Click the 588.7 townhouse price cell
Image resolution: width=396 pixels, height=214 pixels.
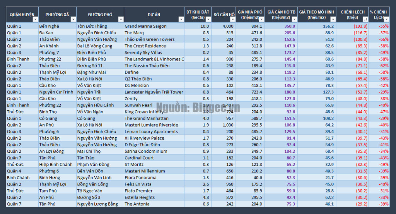click(250, 118)
